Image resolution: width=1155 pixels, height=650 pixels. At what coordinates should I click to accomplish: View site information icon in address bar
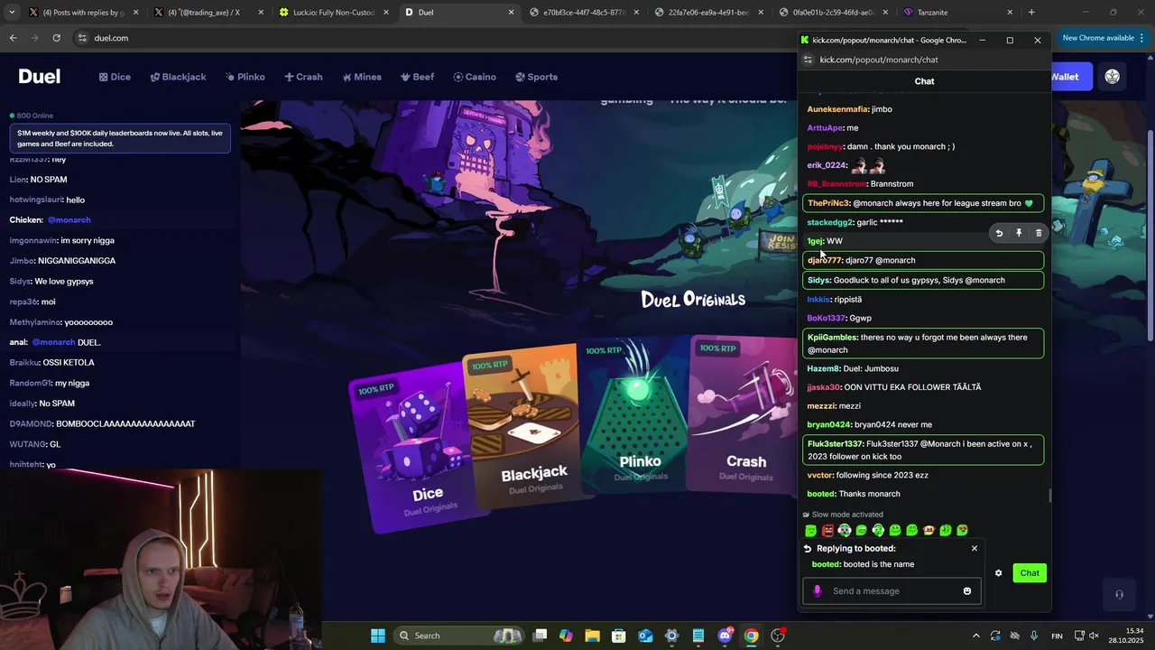(82, 38)
